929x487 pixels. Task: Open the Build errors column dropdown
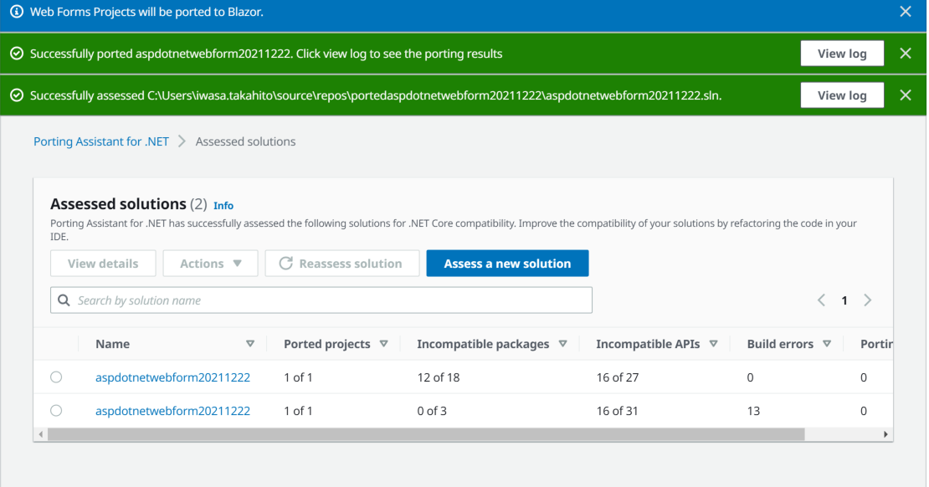[828, 343]
